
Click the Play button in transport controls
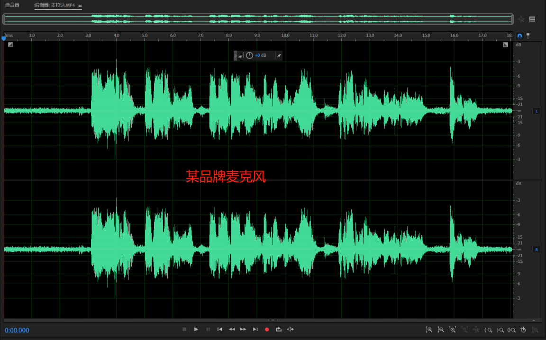point(196,329)
